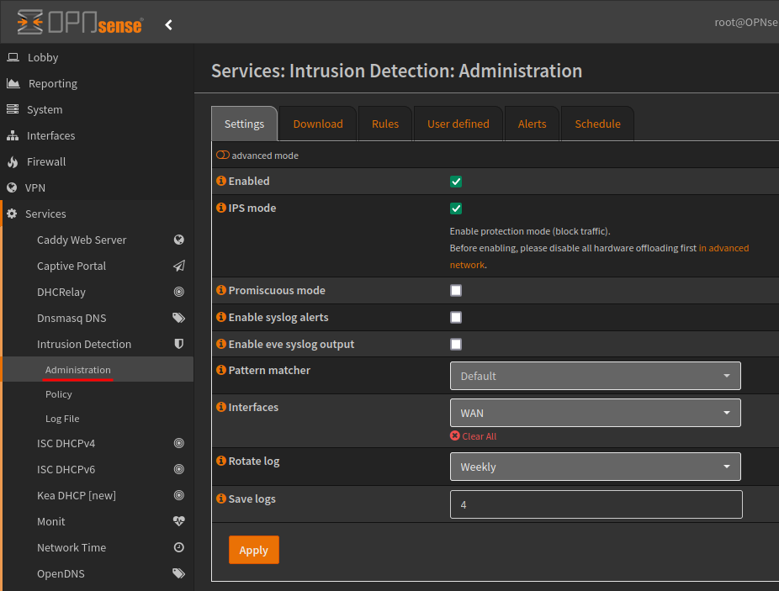779x591 pixels.
Task: Click the Firewall flame icon
Action: (x=13, y=162)
